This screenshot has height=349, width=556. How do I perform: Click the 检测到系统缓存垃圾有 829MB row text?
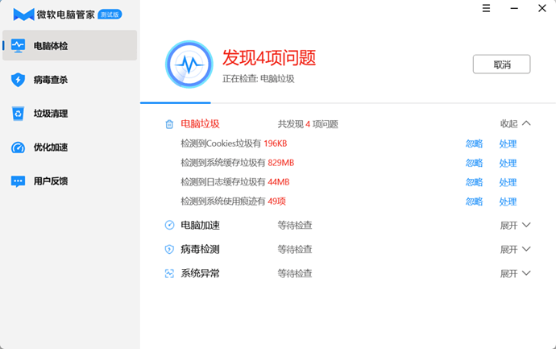pyautogui.click(x=238, y=163)
